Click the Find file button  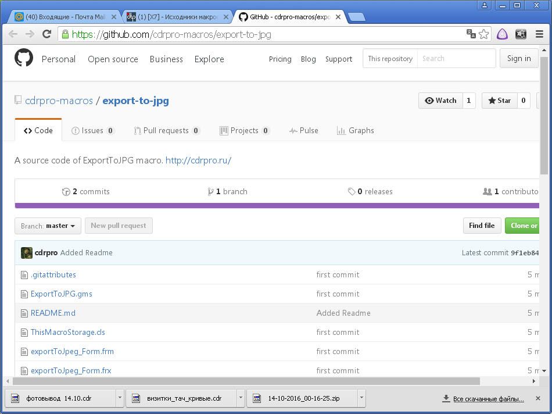482,226
